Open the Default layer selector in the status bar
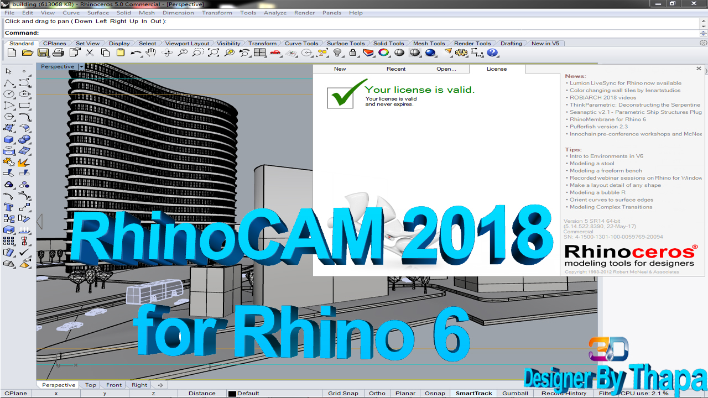Screen dimensions: 708x398 pos(248,394)
